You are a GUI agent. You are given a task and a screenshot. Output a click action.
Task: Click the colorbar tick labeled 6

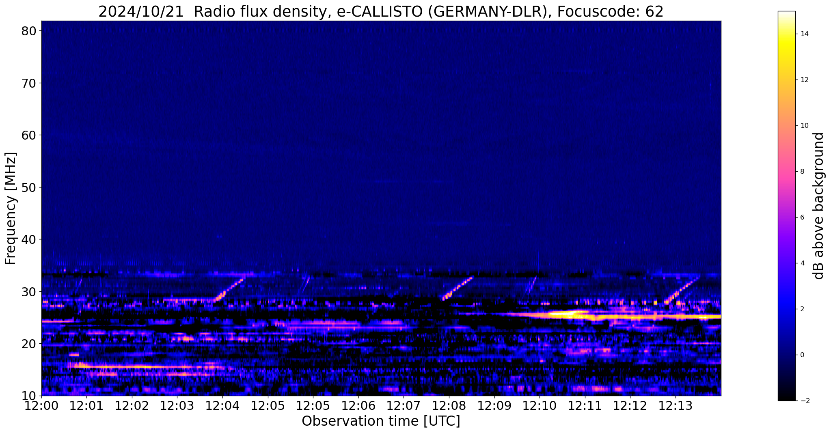[802, 218]
